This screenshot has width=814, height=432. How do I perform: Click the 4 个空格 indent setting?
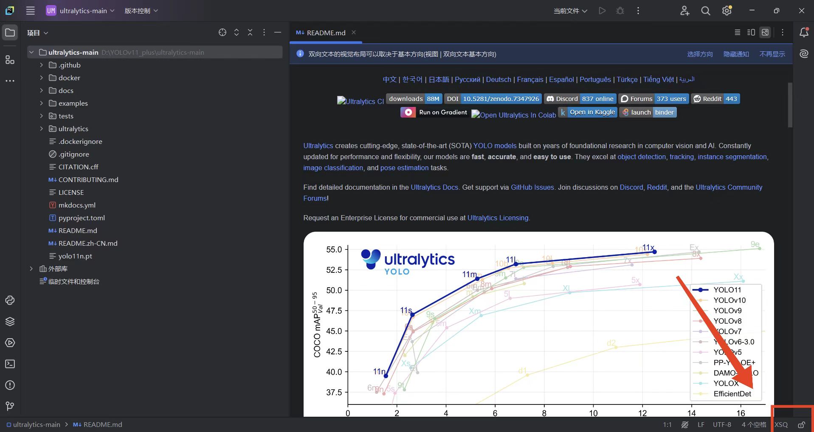coord(754,425)
